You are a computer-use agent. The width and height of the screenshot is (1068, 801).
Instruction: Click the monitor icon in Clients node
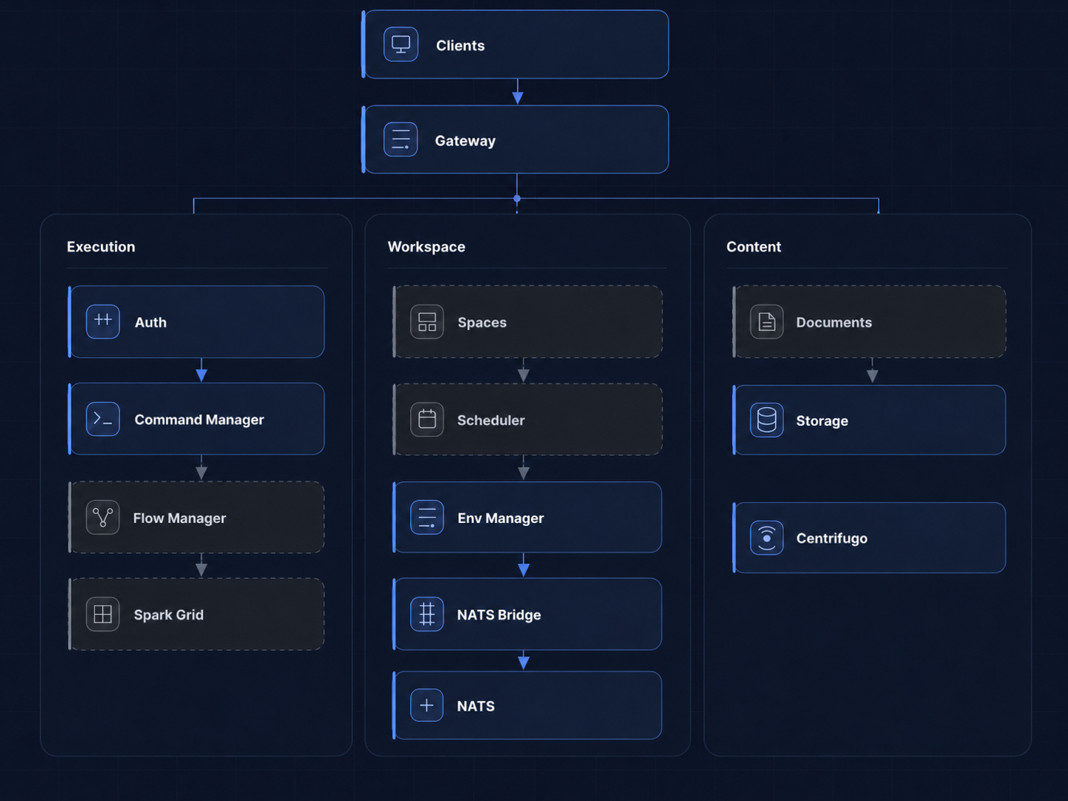click(x=400, y=44)
